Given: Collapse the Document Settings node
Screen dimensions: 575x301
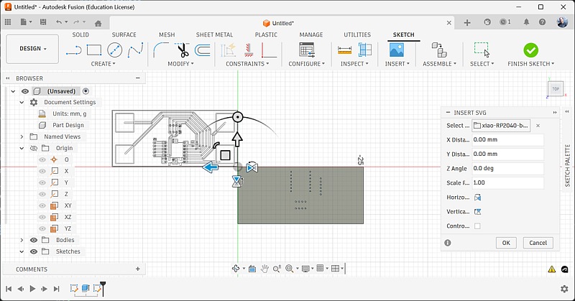Looking at the screenshot, I should 22,102.
